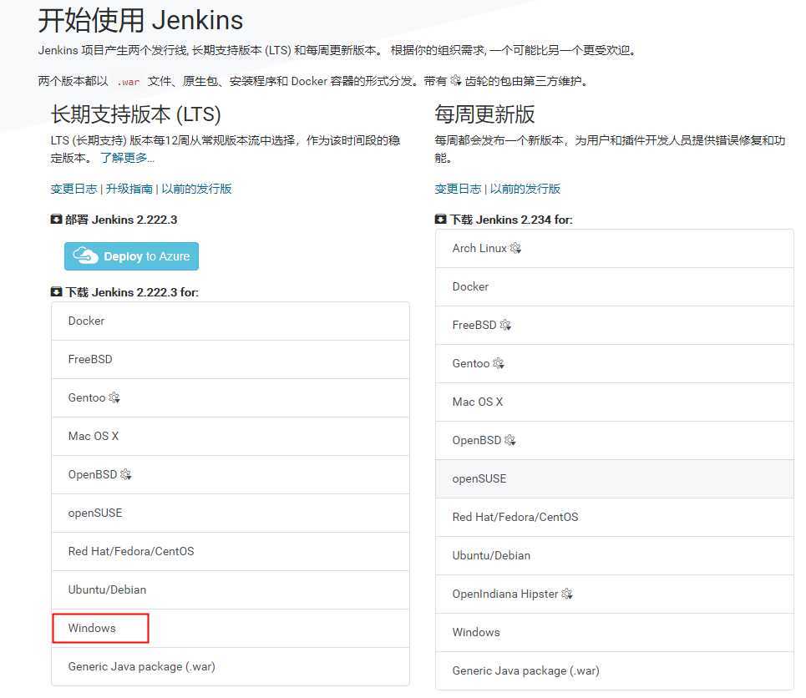This screenshot has height=698, width=806.
Task: Open 以前的发行版 link under LTS section
Action: click(x=197, y=189)
